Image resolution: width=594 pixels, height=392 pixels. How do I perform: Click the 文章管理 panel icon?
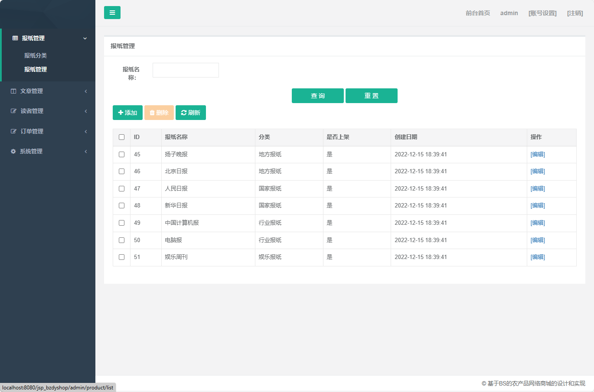(13, 91)
